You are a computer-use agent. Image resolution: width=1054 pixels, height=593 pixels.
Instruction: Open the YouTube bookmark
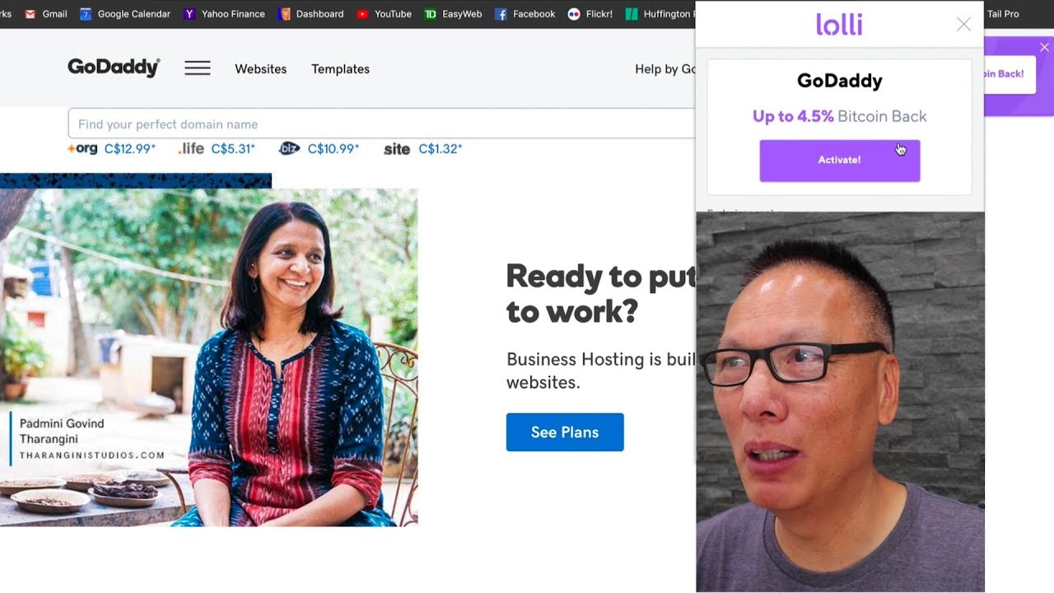tap(384, 14)
